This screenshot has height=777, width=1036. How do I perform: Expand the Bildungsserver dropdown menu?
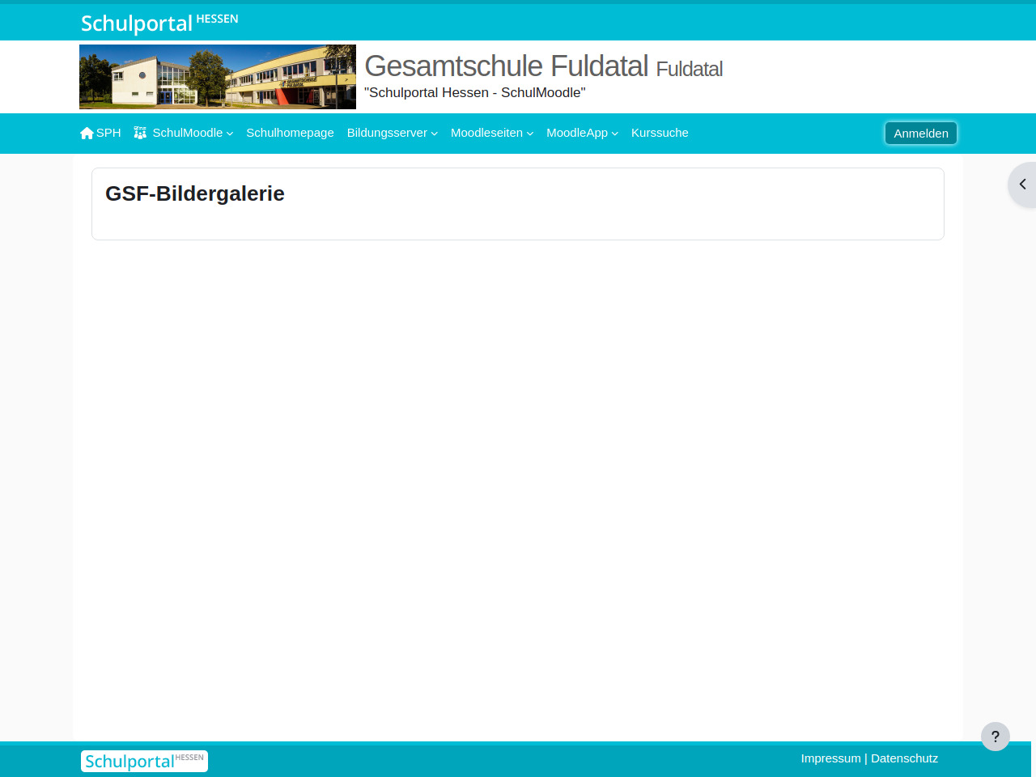(x=392, y=133)
